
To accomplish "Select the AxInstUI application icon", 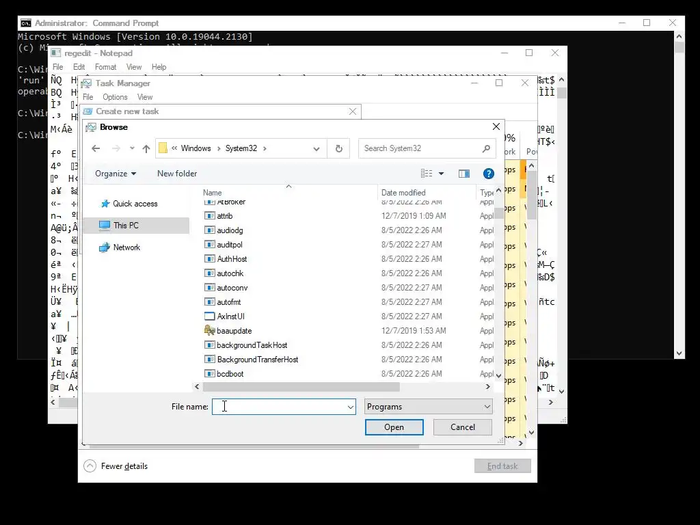I will (209, 316).
